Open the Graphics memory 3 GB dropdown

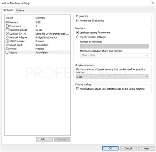(113, 77)
